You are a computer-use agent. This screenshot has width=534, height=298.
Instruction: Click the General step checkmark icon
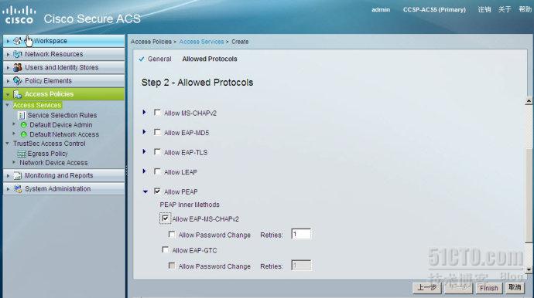142,59
